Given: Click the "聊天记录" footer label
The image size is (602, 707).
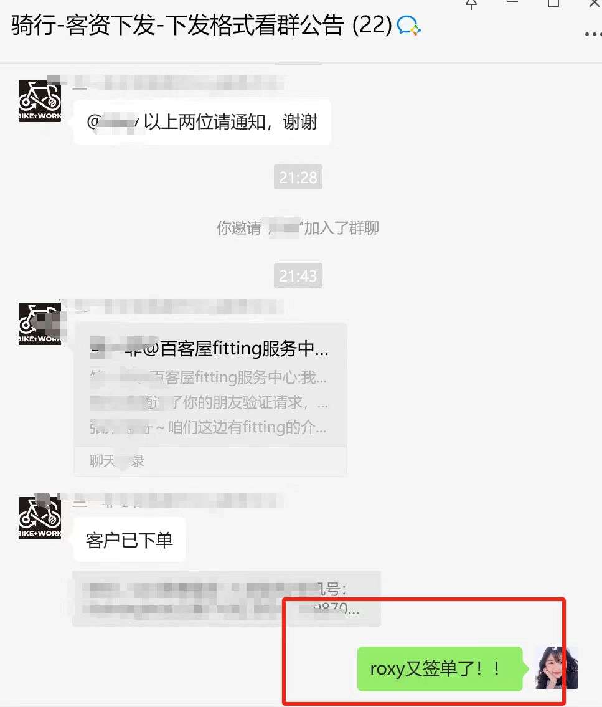Looking at the screenshot, I should (x=117, y=461).
